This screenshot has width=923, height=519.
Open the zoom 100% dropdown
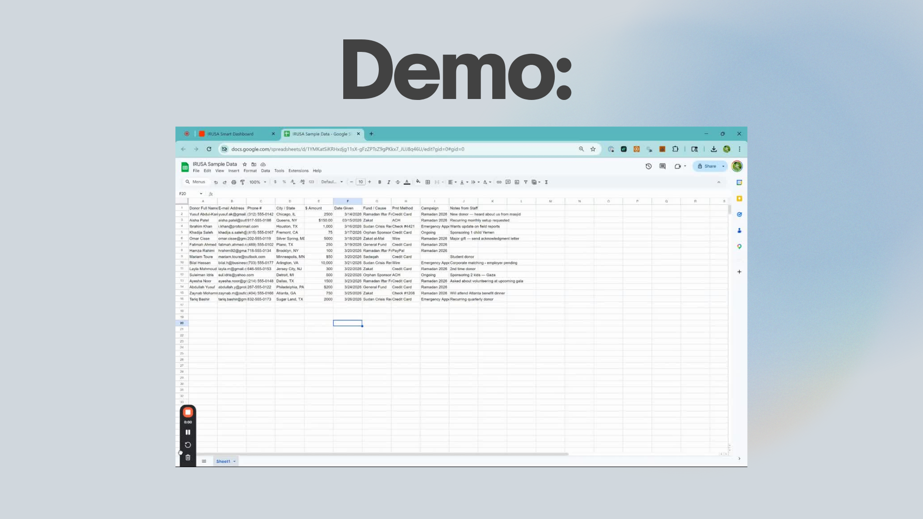click(x=258, y=182)
